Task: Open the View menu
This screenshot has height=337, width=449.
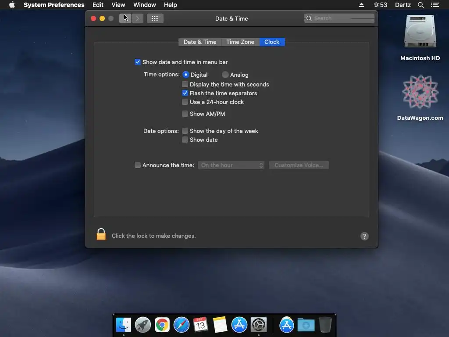Action: click(118, 5)
